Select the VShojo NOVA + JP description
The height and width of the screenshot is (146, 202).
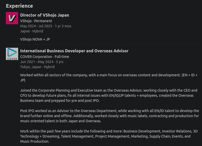click(35, 39)
